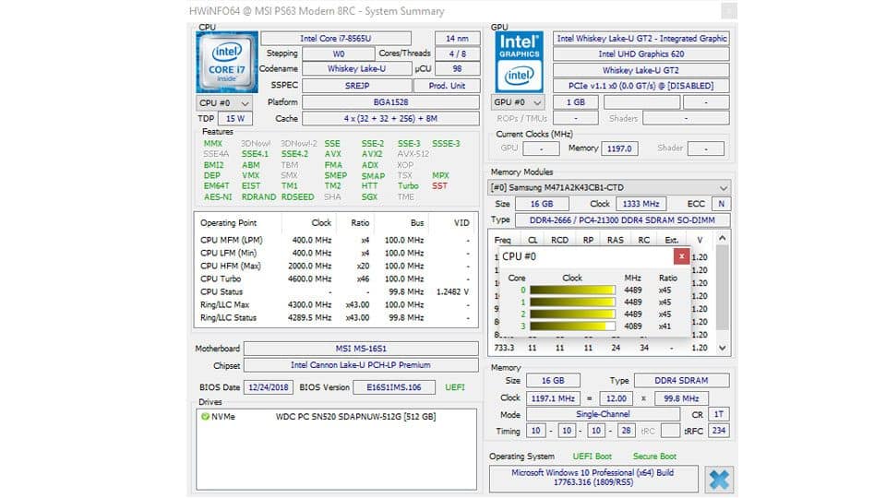This screenshot has height=498, width=886.
Task: Click the Intel Cannon Lake-U chipset field
Action: pyautogui.click(x=361, y=365)
